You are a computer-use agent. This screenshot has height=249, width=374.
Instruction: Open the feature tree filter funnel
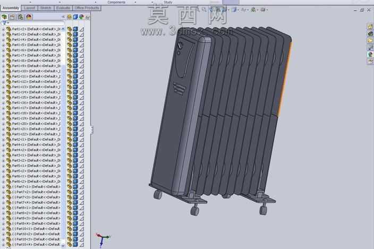pos(4,23)
